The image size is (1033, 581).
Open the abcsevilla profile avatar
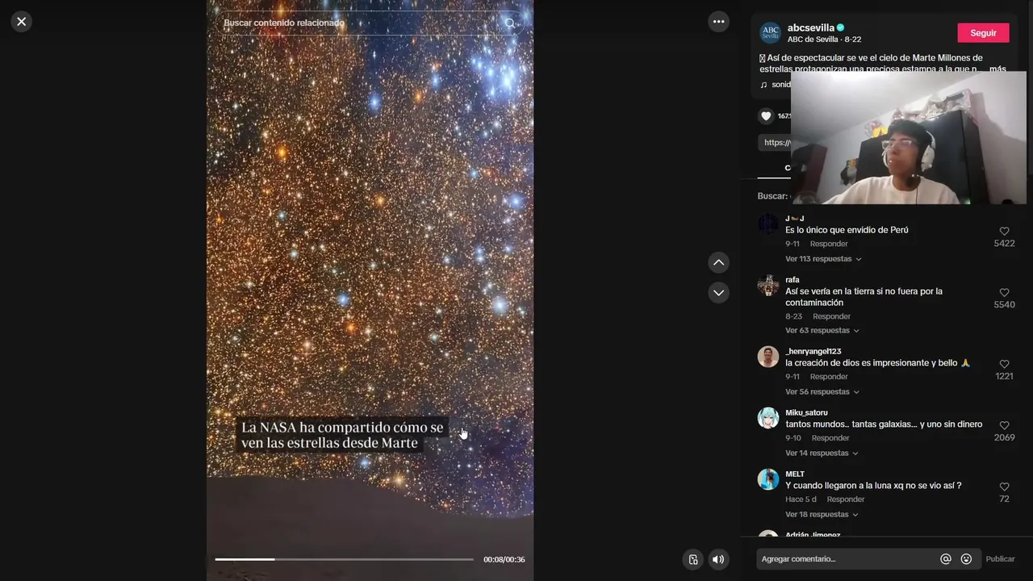[771, 33]
